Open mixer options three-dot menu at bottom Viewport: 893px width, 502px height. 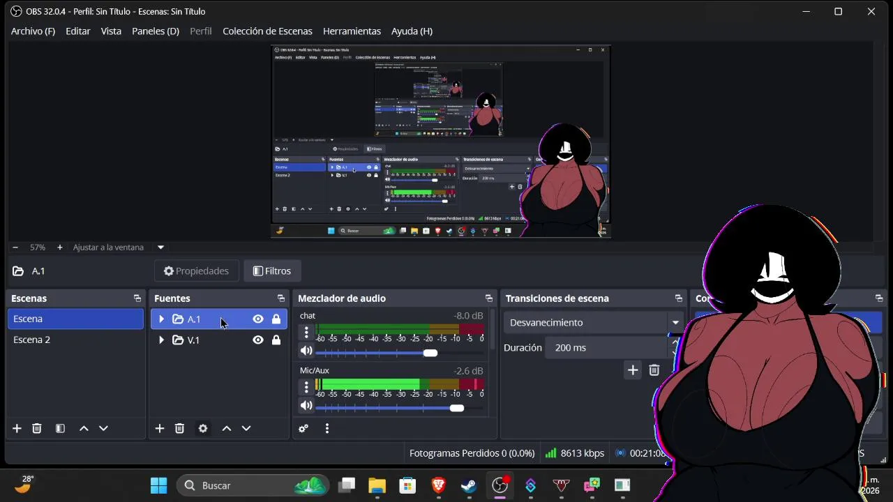coord(327,428)
